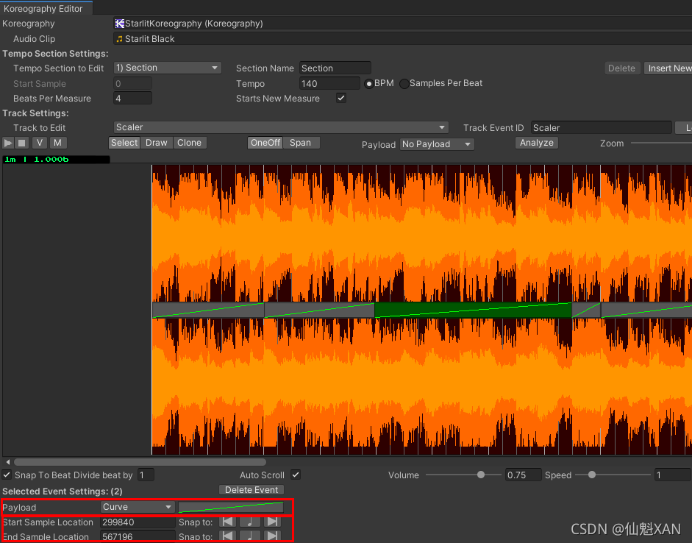692x543 pixels.
Task: Click the horizontal waveform scrollbar thumb
Action: pyautogui.click(x=140, y=462)
